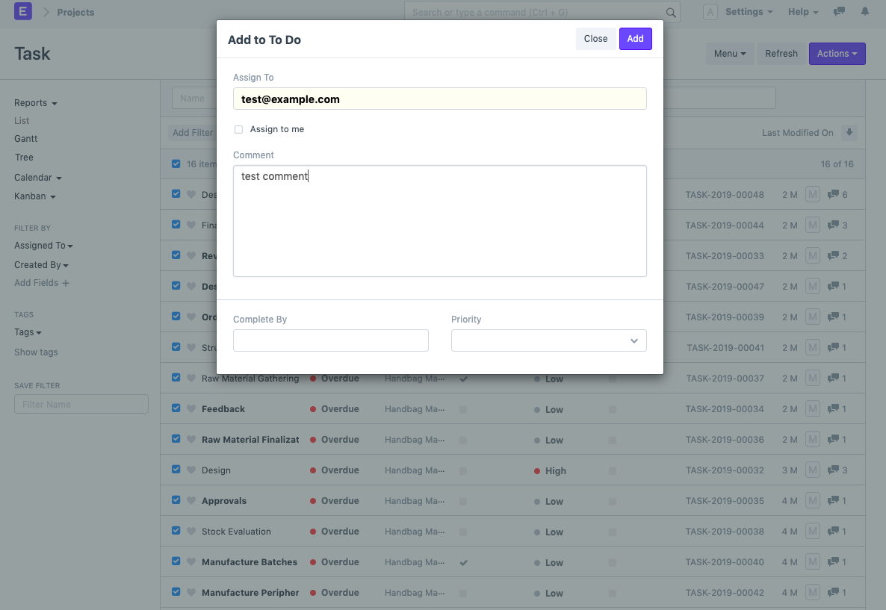The image size is (886, 610).
Task: Open the Help menu
Action: point(802,12)
